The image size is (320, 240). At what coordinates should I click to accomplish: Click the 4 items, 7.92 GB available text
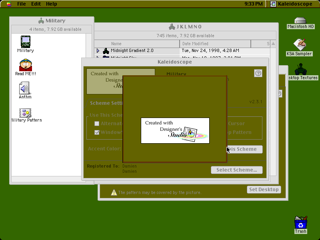click(55, 29)
